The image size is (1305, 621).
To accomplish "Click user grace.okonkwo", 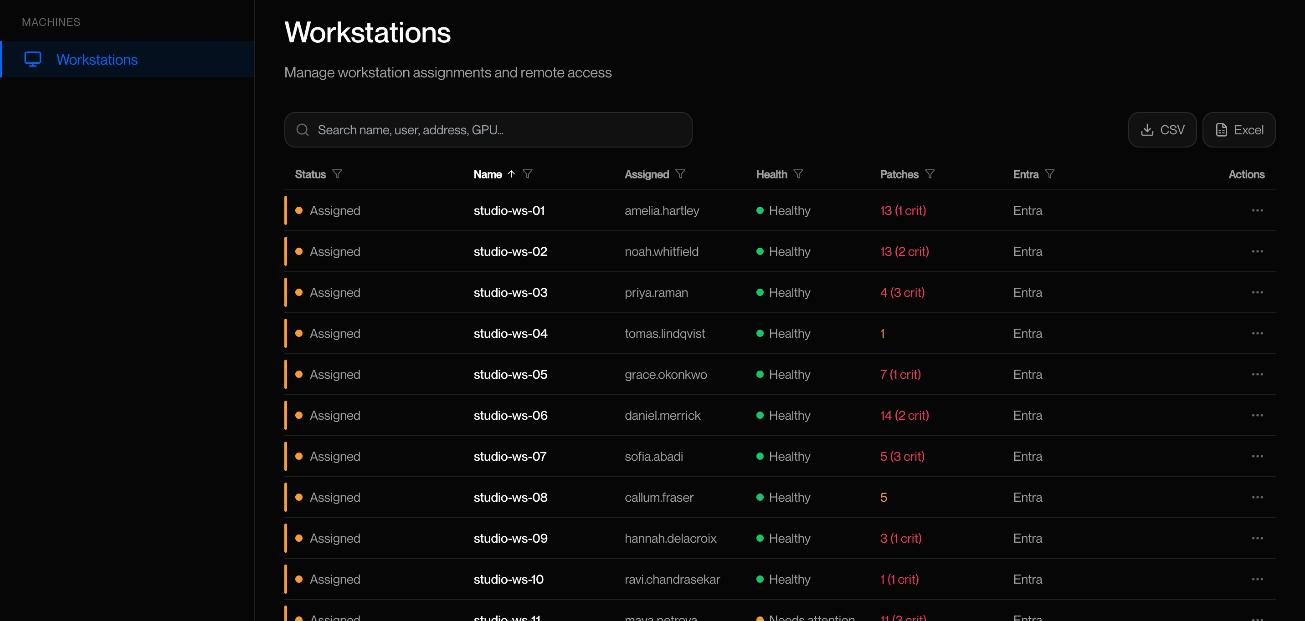I will point(666,375).
